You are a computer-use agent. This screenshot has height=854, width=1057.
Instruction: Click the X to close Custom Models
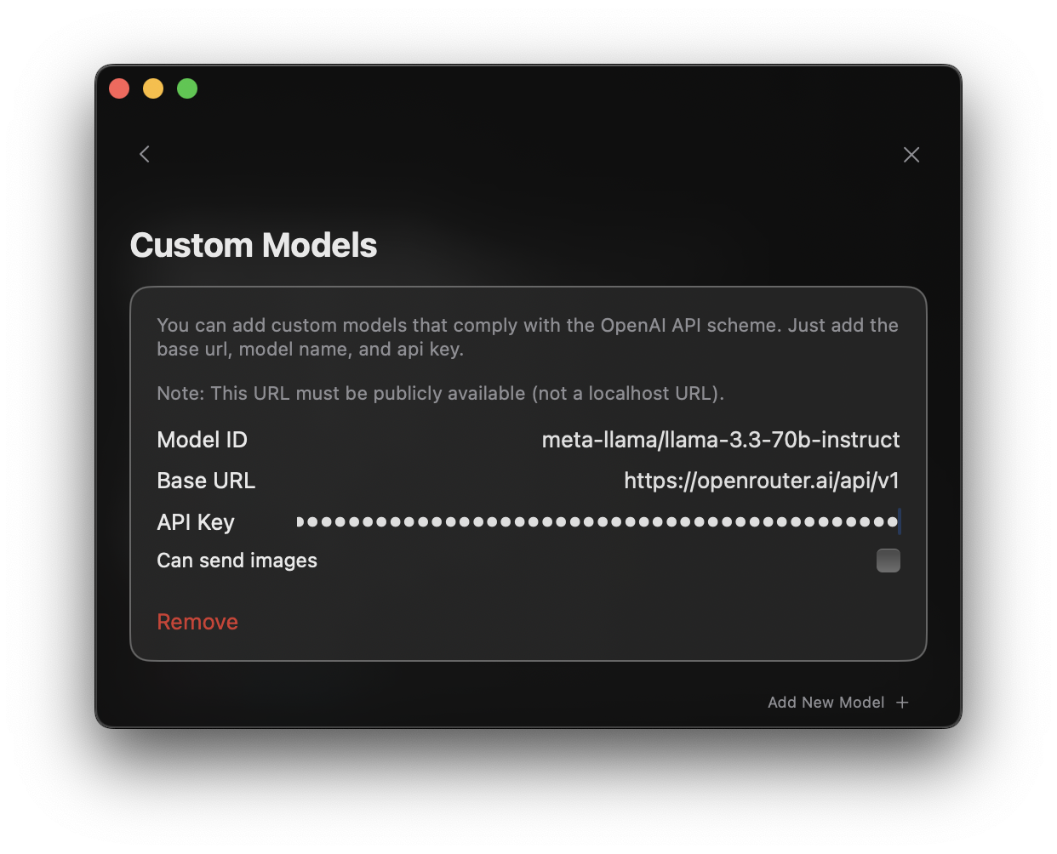point(911,154)
